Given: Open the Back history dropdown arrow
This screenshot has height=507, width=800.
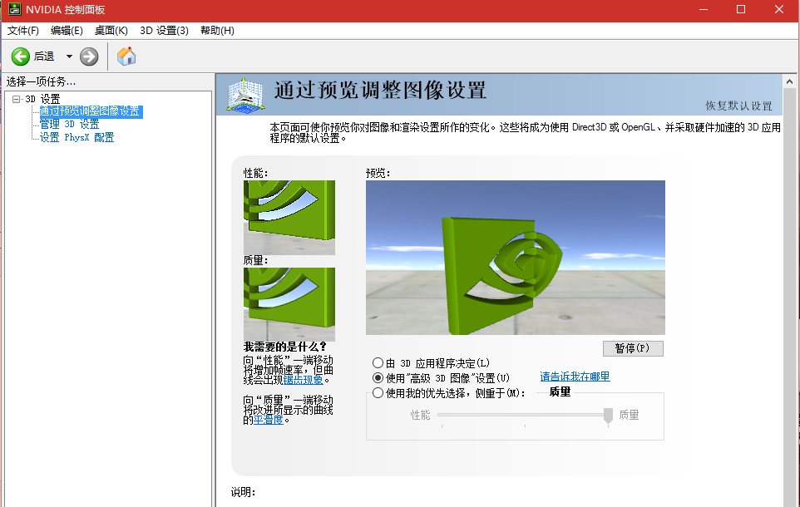Looking at the screenshot, I should click(69, 57).
